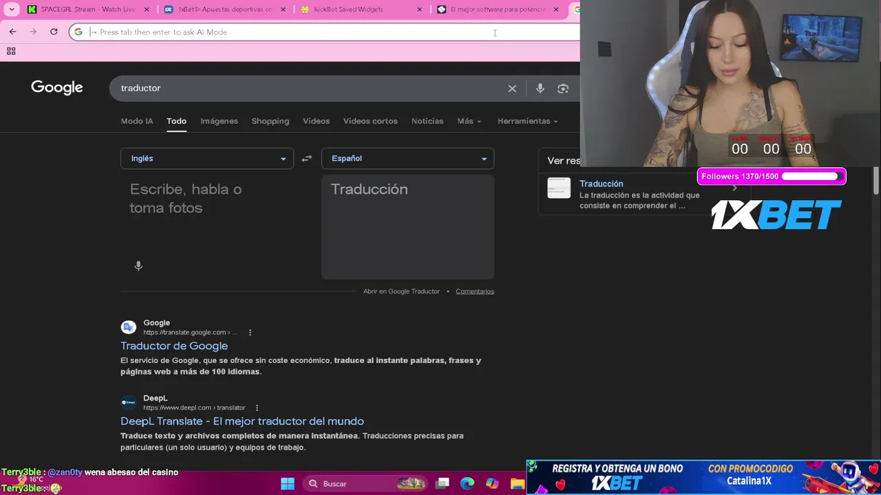Click the Traducción output box

[407, 227]
